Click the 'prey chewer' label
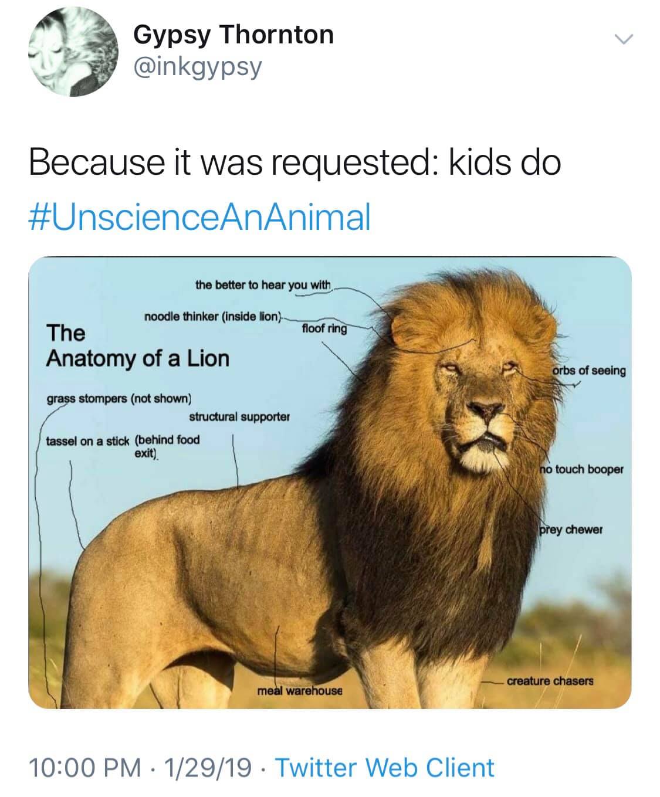The image size is (660, 797). click(571, 530)
